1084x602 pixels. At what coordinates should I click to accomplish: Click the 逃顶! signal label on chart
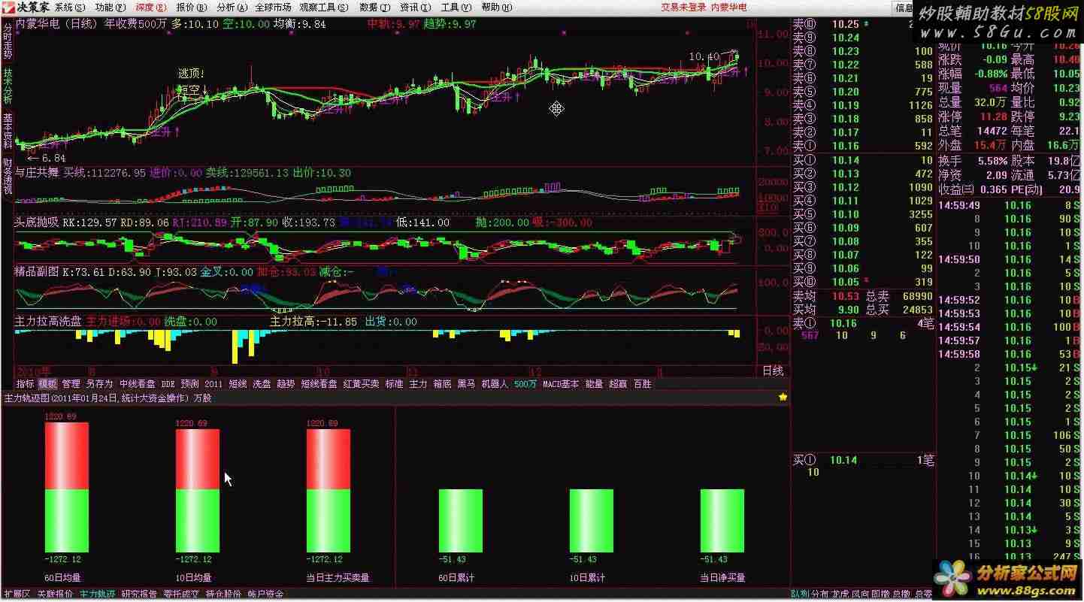click(192, 74)
